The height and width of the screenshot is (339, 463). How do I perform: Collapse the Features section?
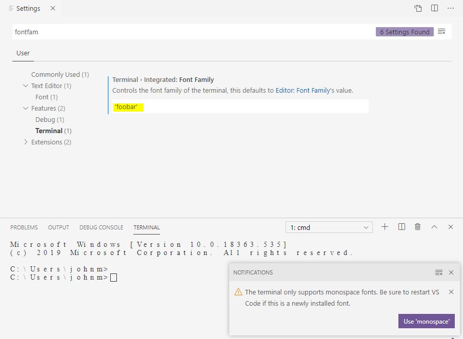click(x=26, y=108)
